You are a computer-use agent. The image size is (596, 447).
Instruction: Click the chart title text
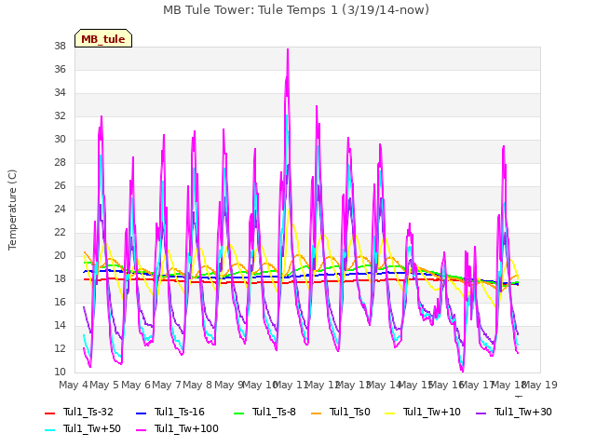296,10
